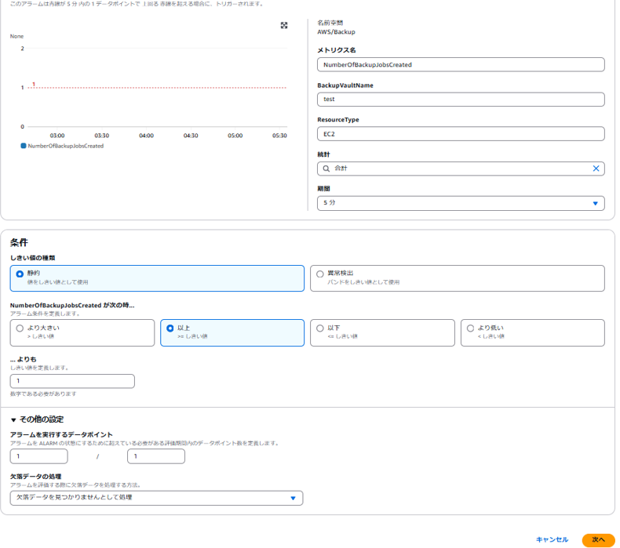
Task: Open the 期間 dropdown showing 5 分
Action: [461, 203]
